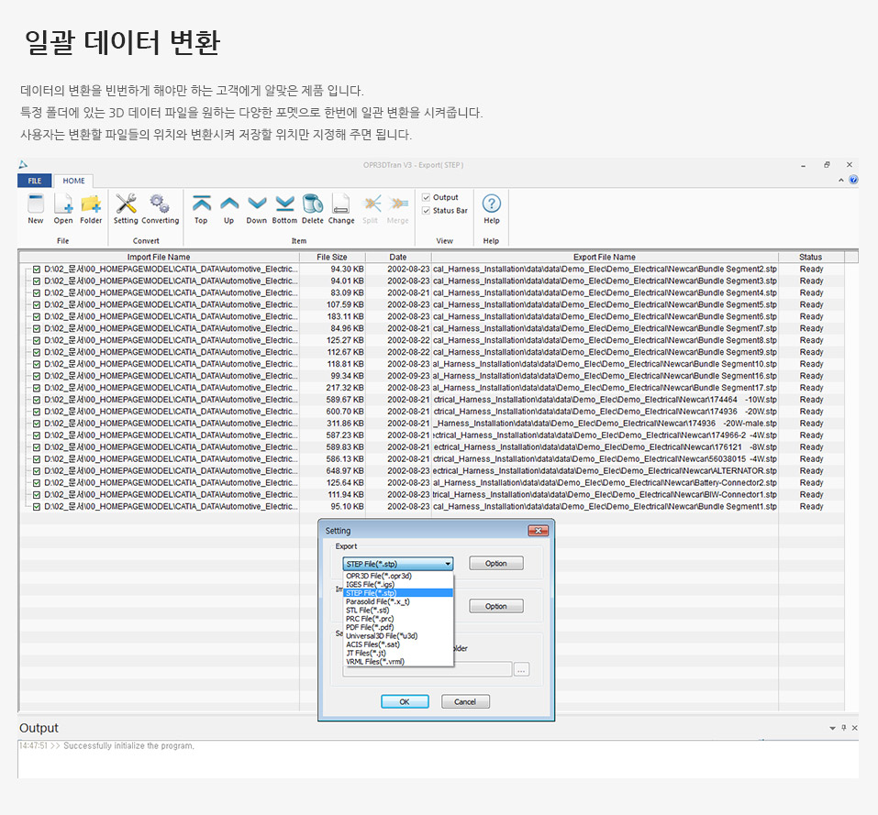Uncheck the Status Bar checkbox
The width and height of the screenshot is (878, 815).
pos(426,211)
